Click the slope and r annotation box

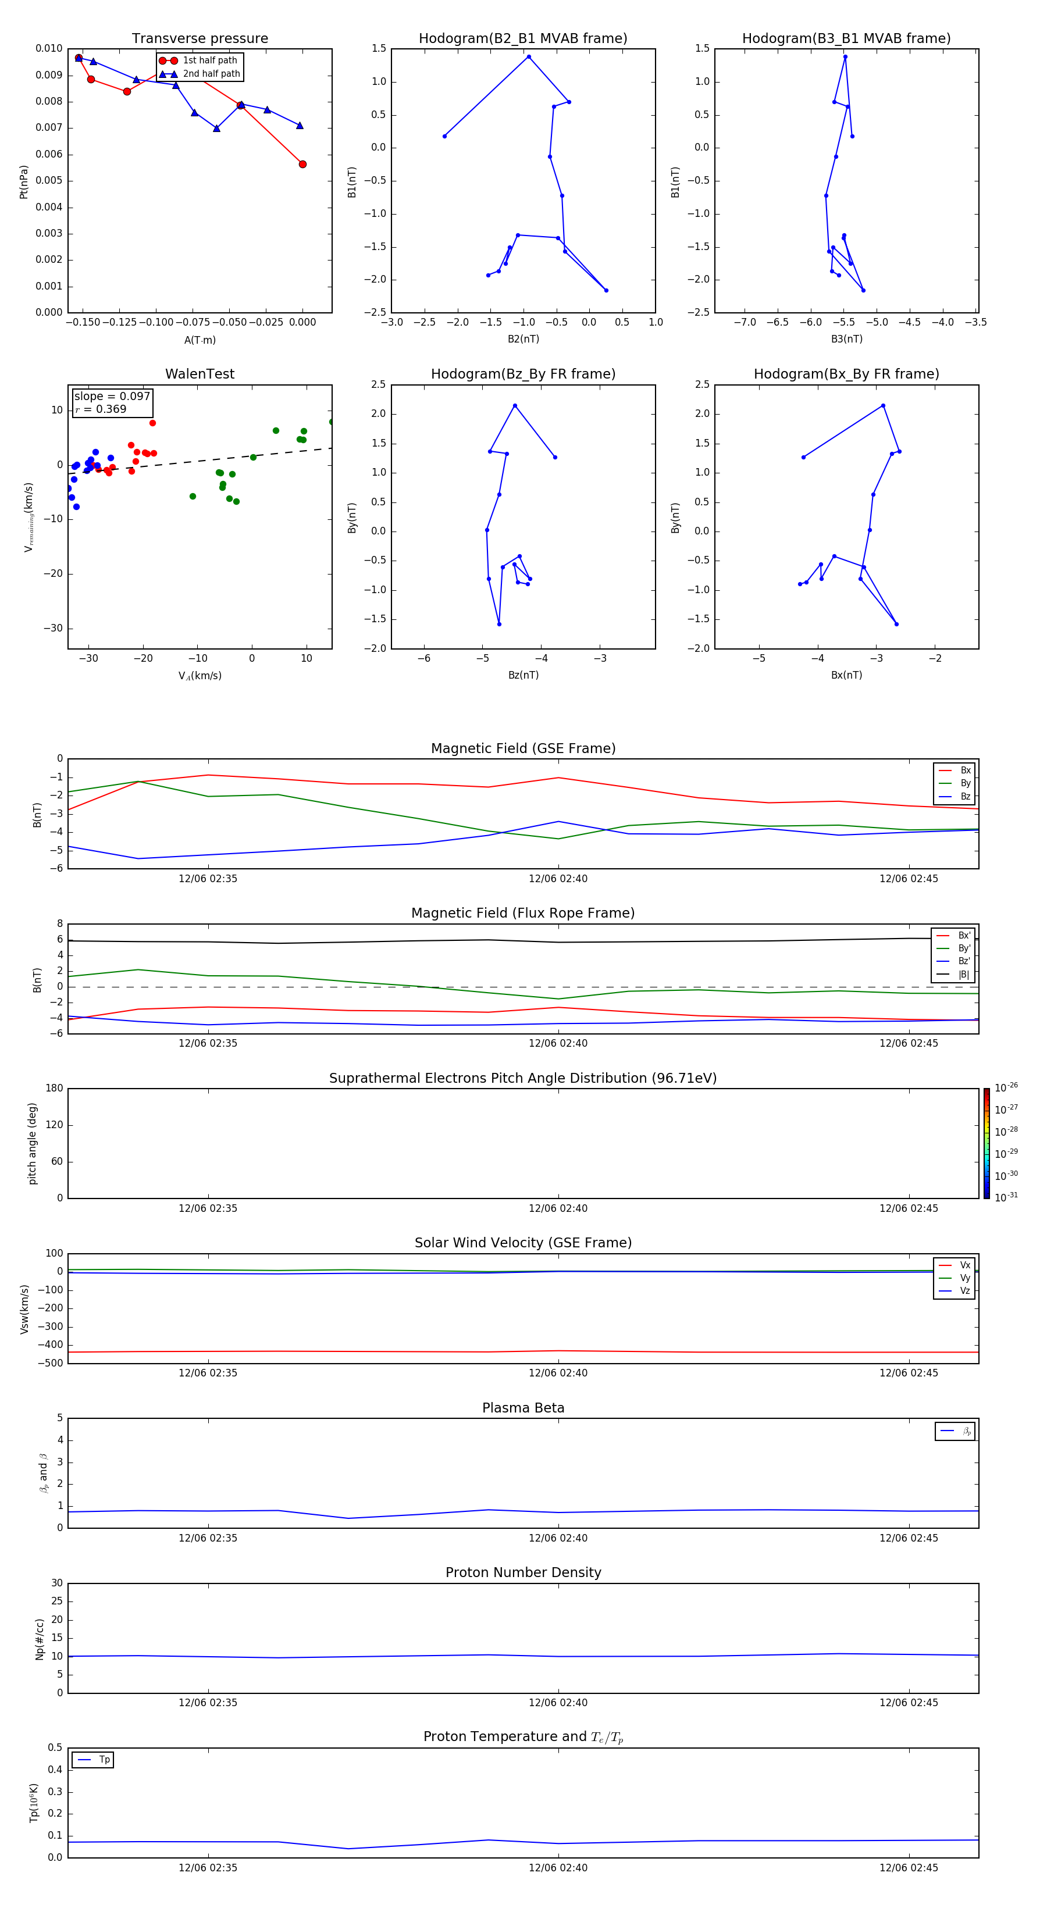pyautogui.click(x=112, y=402)
